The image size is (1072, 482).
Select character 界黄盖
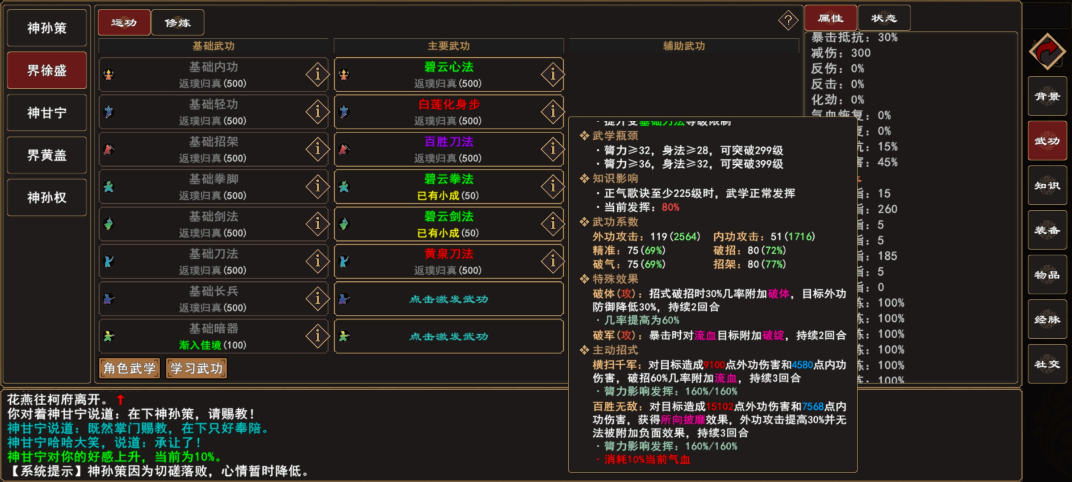tap(47, 155)
